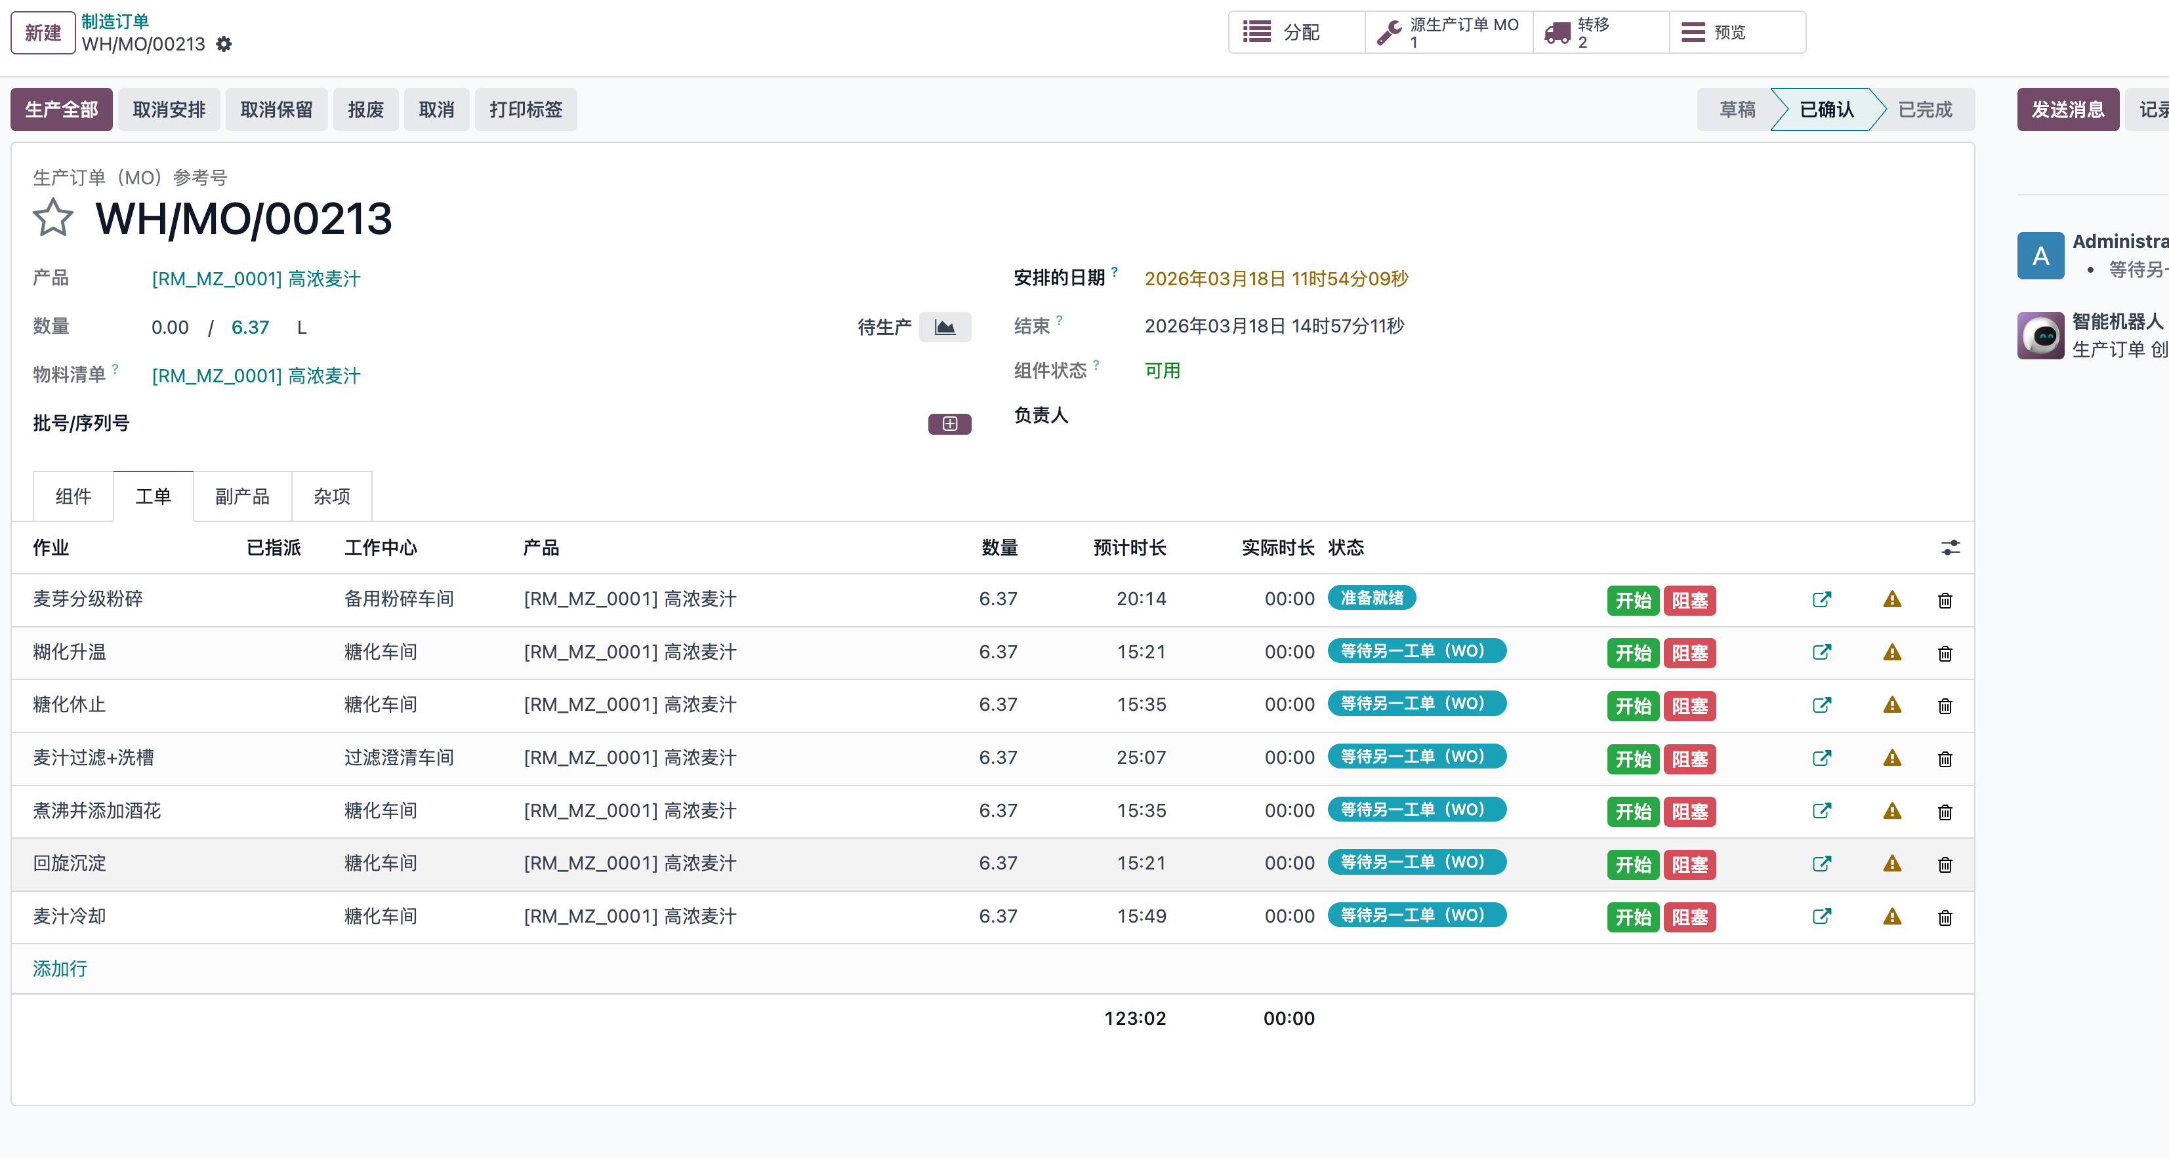Click the 过滤澄清车间 work center cell
This screenshot has height=1158, width=2169.
coord(399,757)
